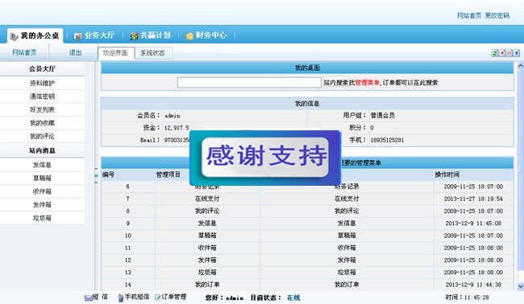Open 草稿箱 in the sidebar menu
The width and height of the screenshot is (524, 304).
[x=42, y=178]
